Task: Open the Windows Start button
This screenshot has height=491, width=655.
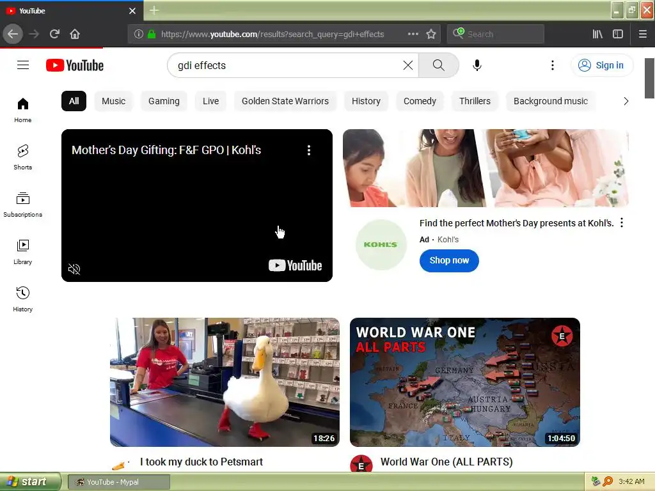Action: pos(31,481)
